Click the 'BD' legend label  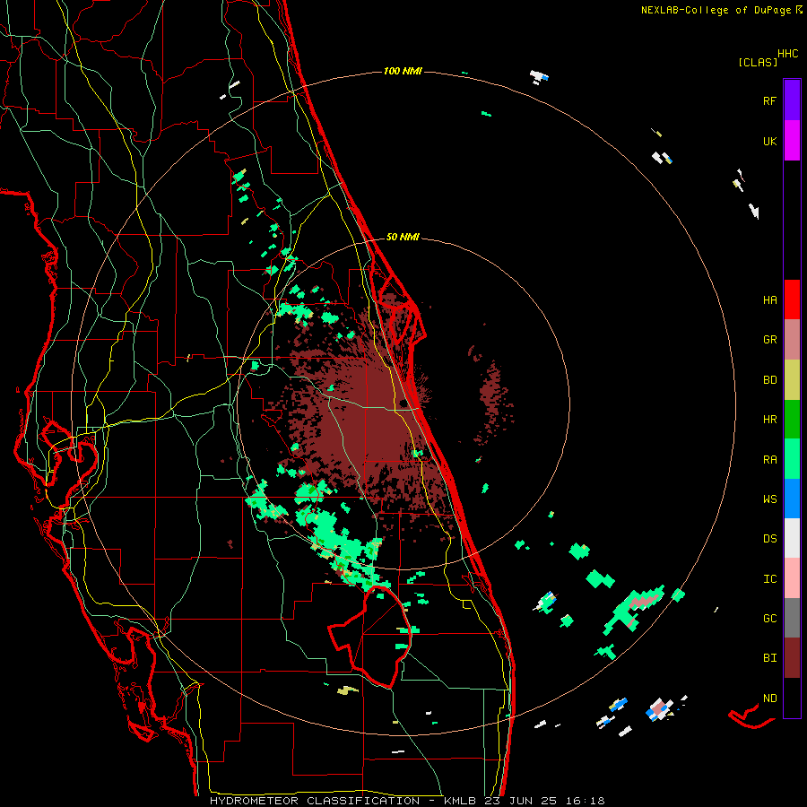(769, 380)
